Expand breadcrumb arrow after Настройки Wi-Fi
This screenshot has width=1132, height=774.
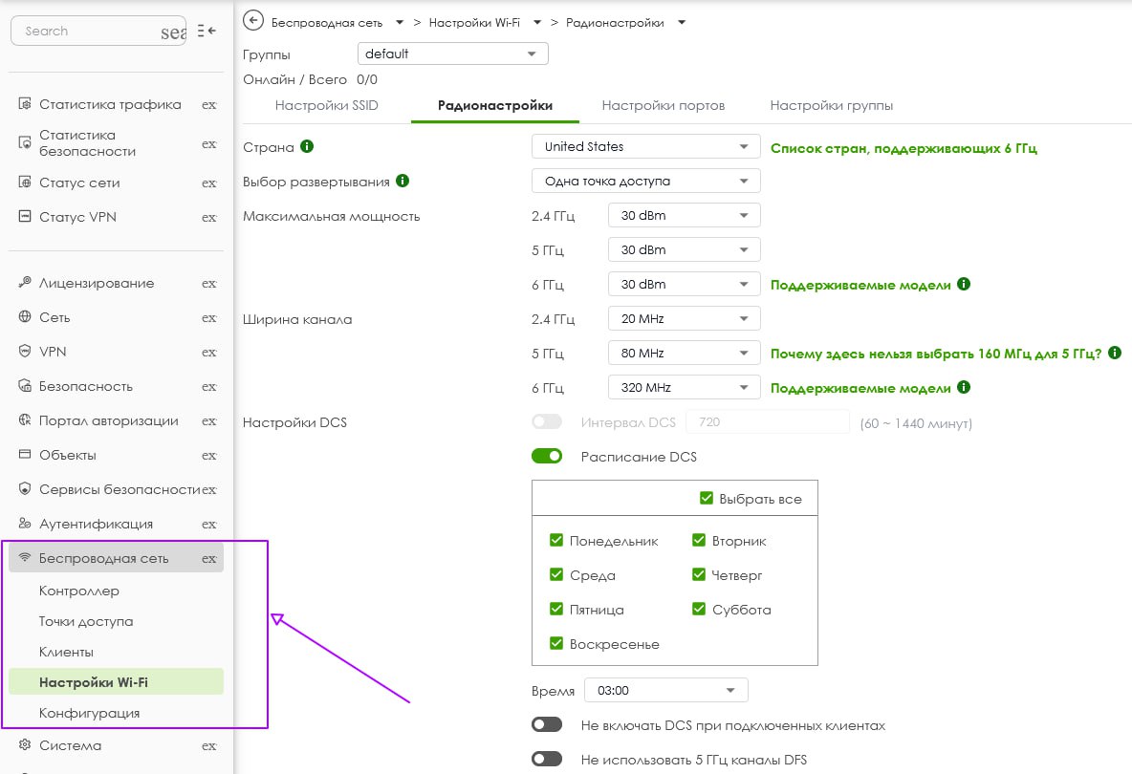pyautogui.click(x=536, y=22)
